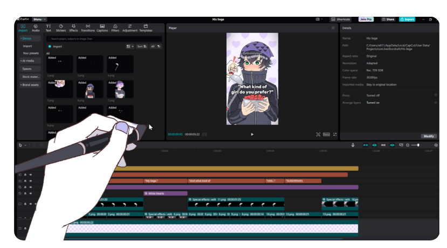Select the White Hearts effect clip
This screenshot has width=447, height=248.
pos(166,193)
